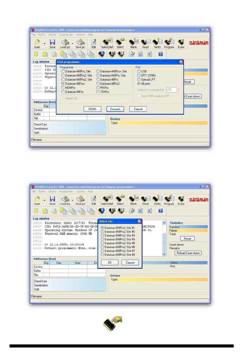Select the Dataman-48Pro+ programmer option
The height and width of the screenshot is (359, 243).
63,84
